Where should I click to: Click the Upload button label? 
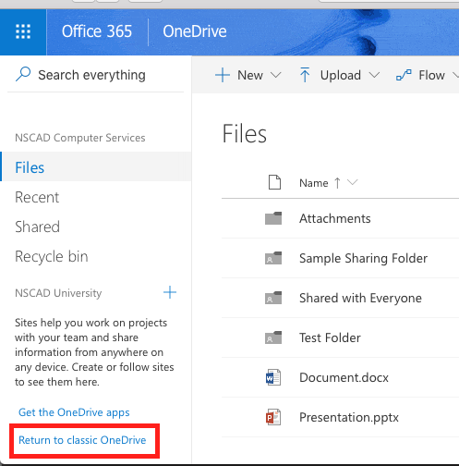click(341, 75)
